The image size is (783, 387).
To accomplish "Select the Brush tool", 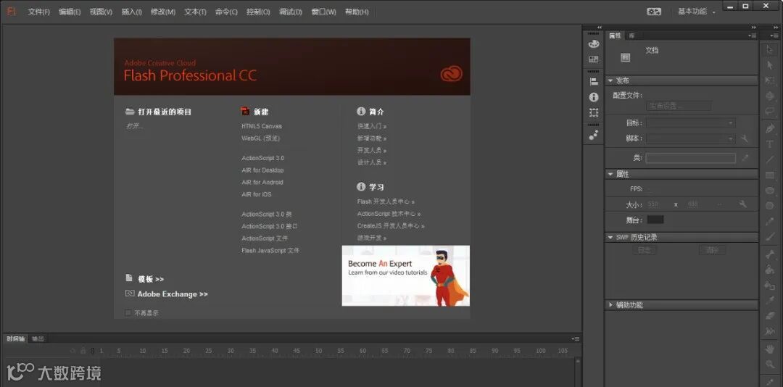I will 769,237.
